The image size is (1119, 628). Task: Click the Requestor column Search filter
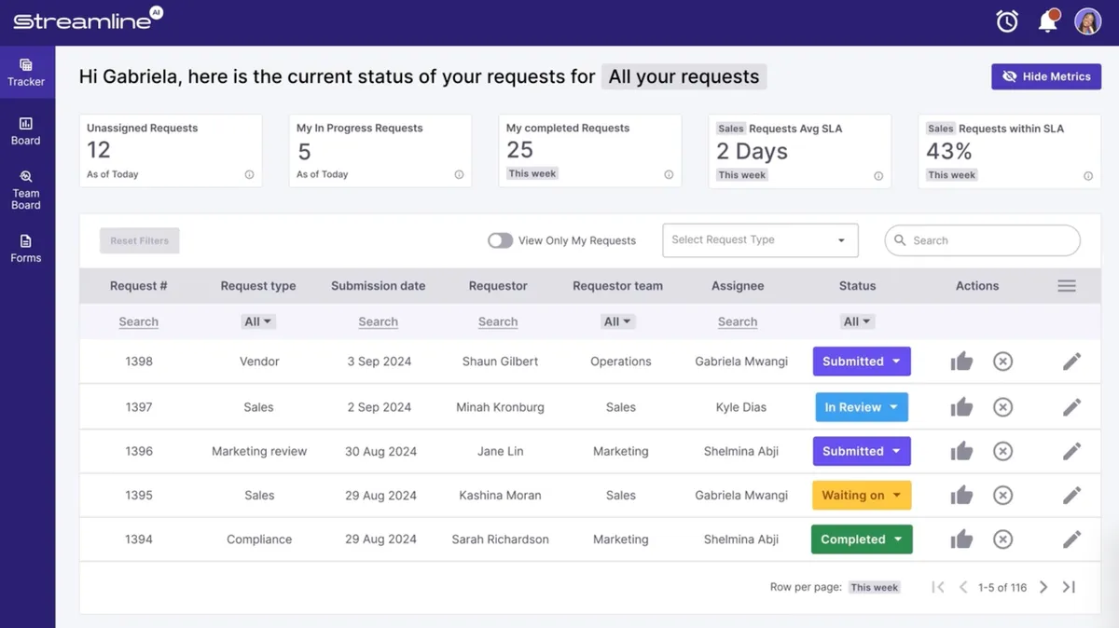pos(498,321)
